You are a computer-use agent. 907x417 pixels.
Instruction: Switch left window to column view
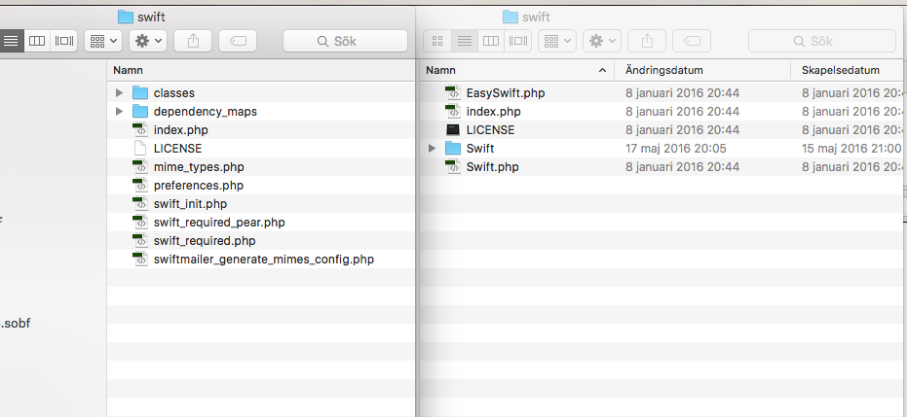click(37, 41)
